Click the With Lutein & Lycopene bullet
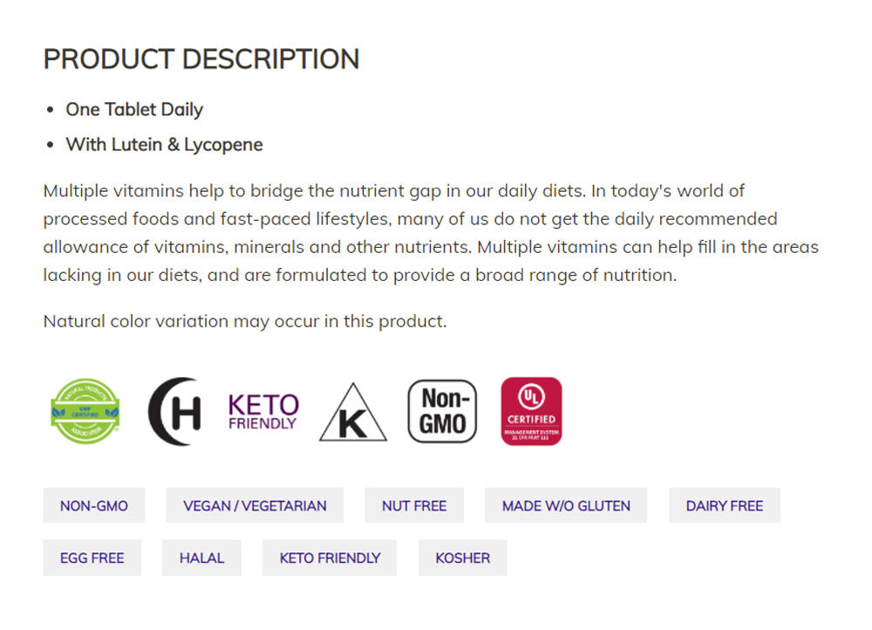872x630 pixels. [x=164, y=145]
